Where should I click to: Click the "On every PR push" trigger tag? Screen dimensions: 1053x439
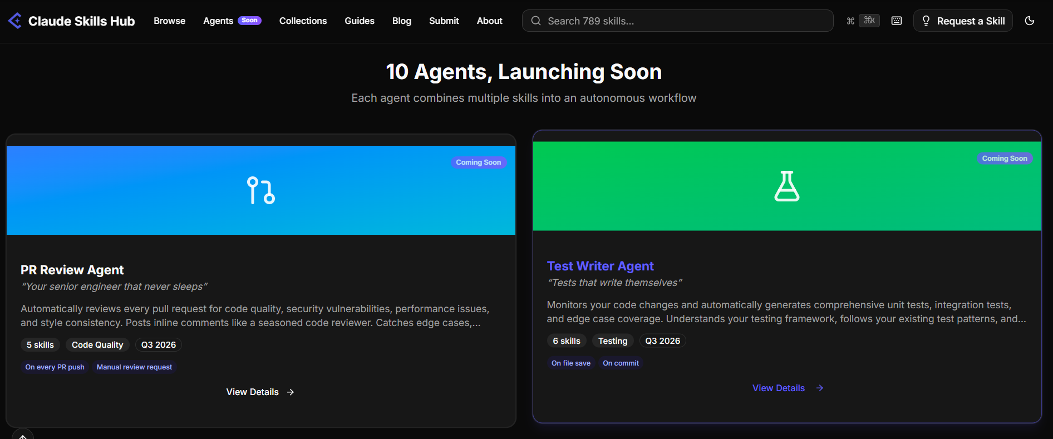[55, 367]
